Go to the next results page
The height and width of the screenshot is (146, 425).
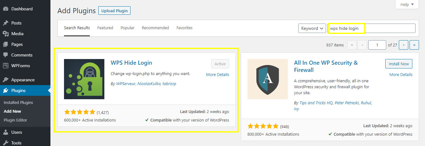(x=404, y=45)
